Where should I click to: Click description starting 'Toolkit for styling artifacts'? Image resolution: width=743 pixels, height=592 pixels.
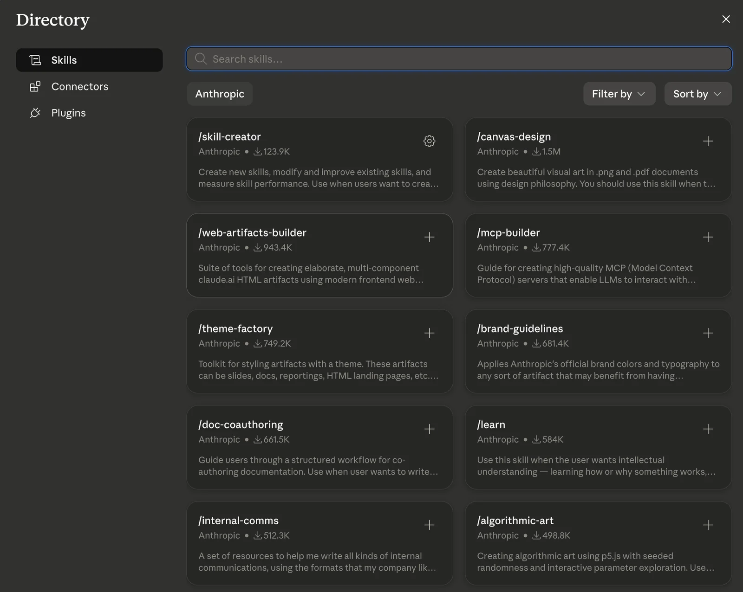(319, 370)
